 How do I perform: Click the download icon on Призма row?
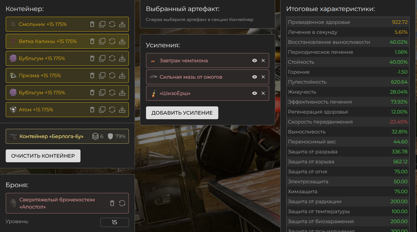122,75
